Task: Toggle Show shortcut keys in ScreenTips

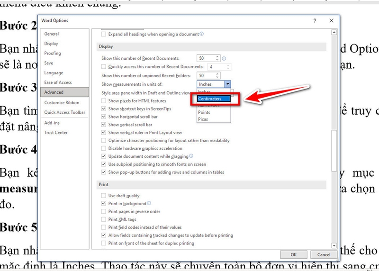Action: pyautogui.click(x=103, y=109)
